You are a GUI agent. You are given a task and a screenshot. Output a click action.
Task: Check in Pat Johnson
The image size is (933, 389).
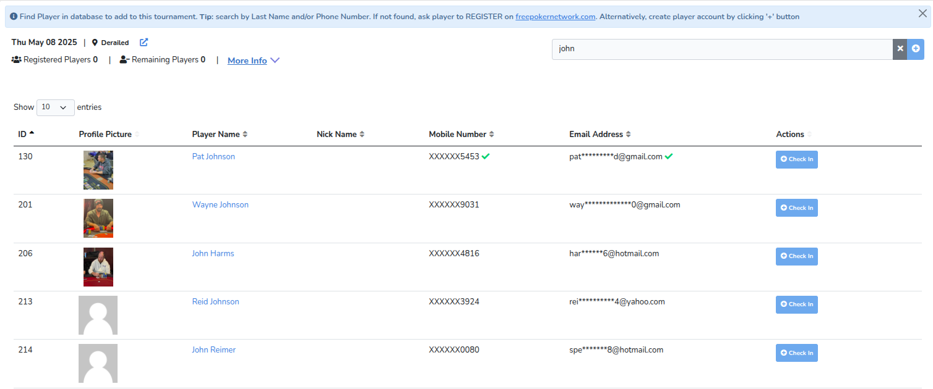796,159
